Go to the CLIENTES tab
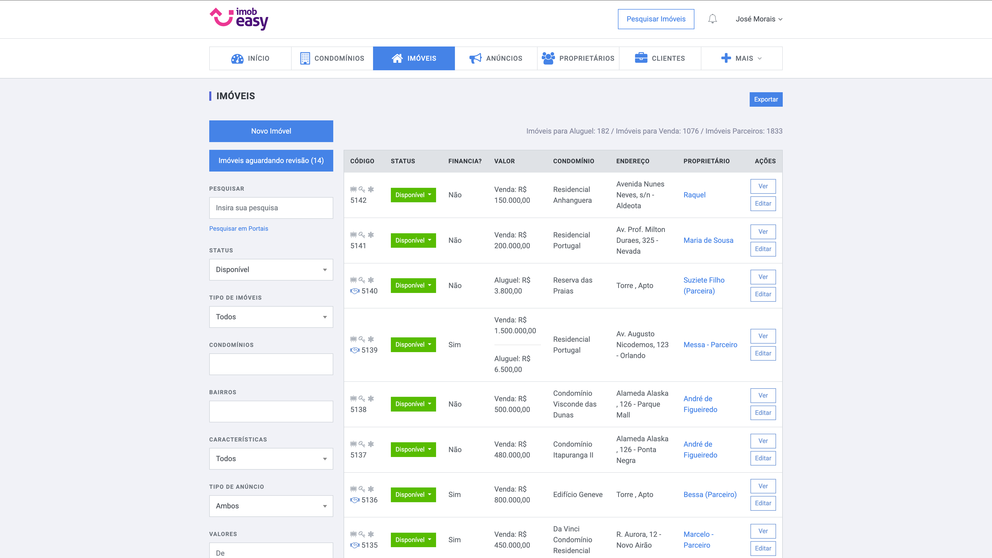992x558 pixels. 660,58
